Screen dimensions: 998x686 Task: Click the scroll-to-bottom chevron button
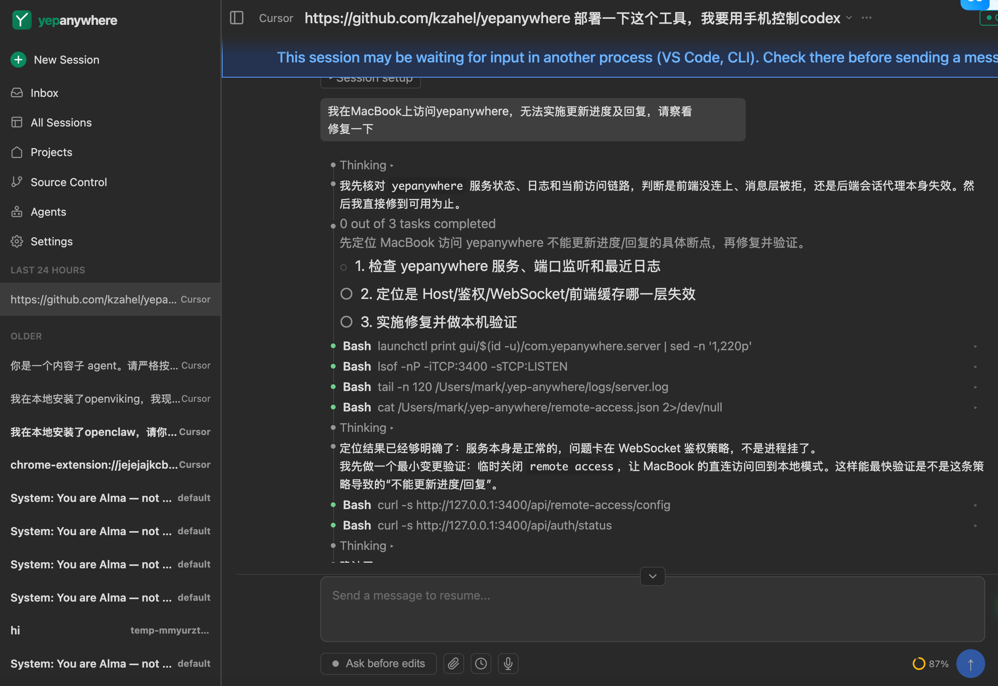pyautogui.click(x=652, y=576)
